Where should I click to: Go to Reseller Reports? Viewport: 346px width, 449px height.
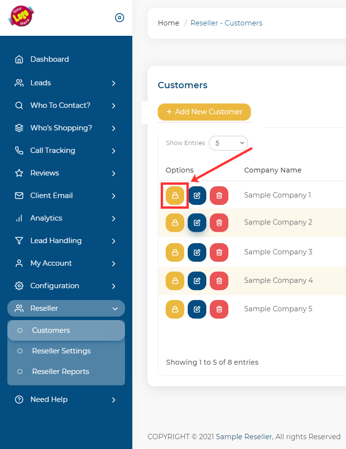[x=60, y=372]
